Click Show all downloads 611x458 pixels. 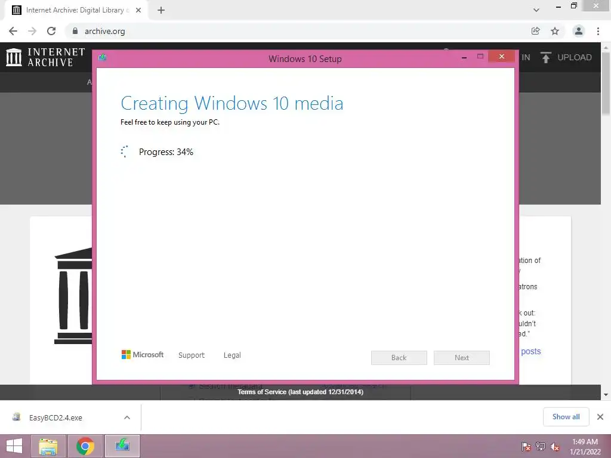[x=566, y=417]
